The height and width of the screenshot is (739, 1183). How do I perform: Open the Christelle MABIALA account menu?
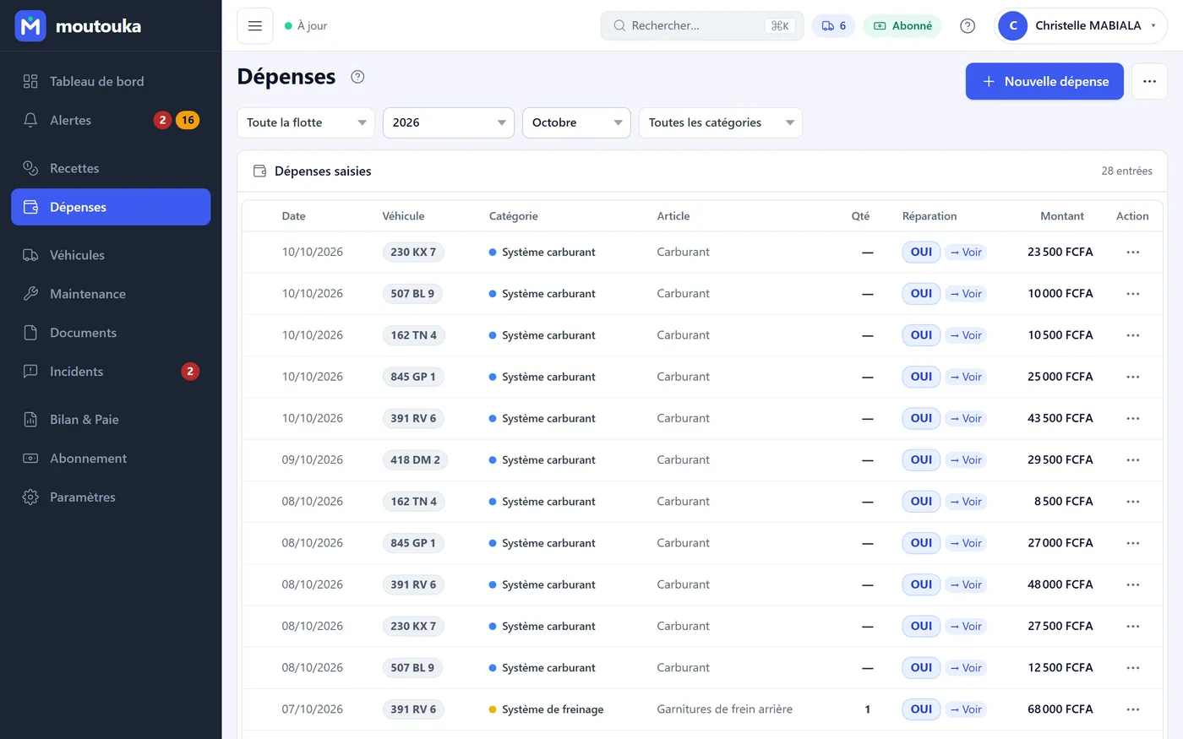(1081, 25)
